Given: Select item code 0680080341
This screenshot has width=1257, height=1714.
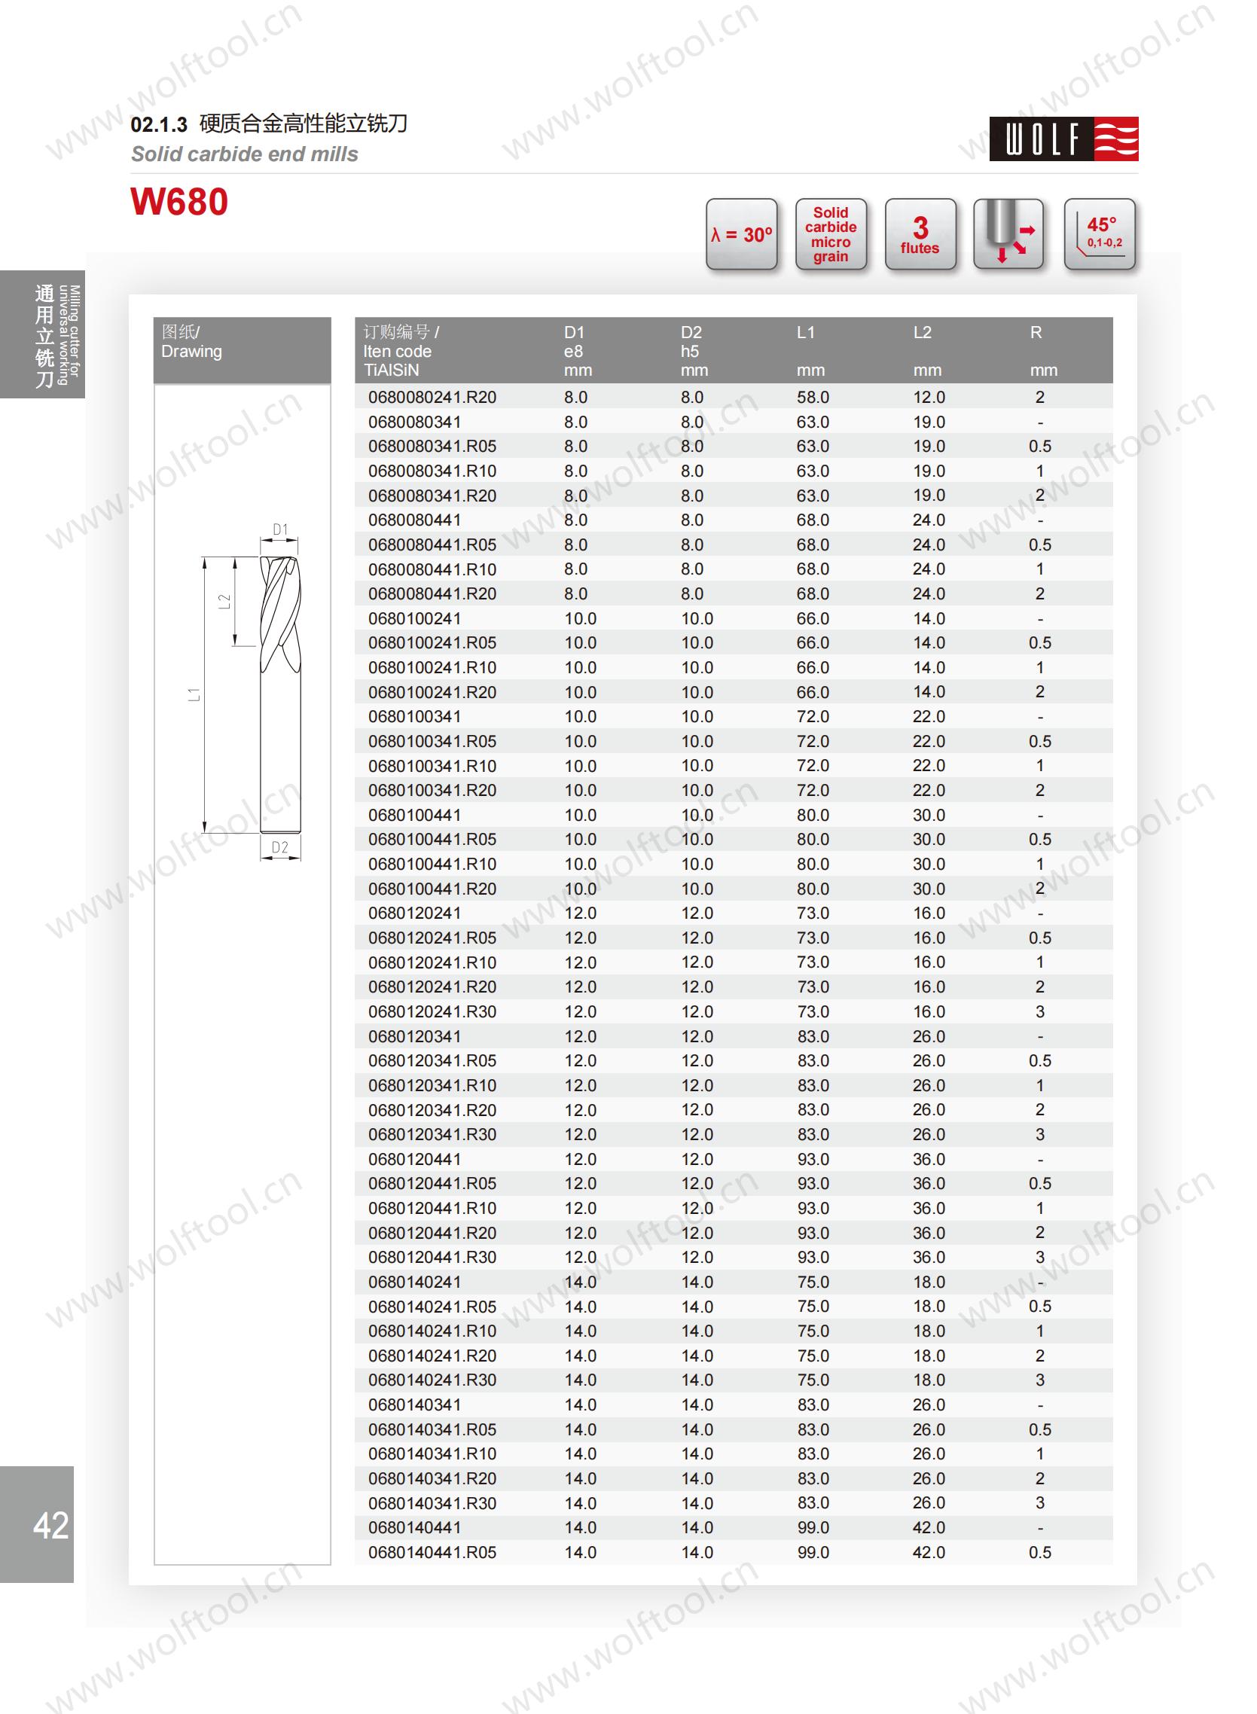Looking at the screenshot, I should pyautogui.click(x=414, y=422).
